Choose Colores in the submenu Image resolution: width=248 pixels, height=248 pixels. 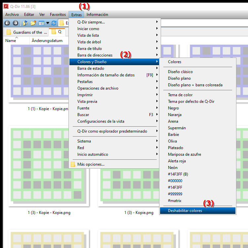(x=198, y=62)
